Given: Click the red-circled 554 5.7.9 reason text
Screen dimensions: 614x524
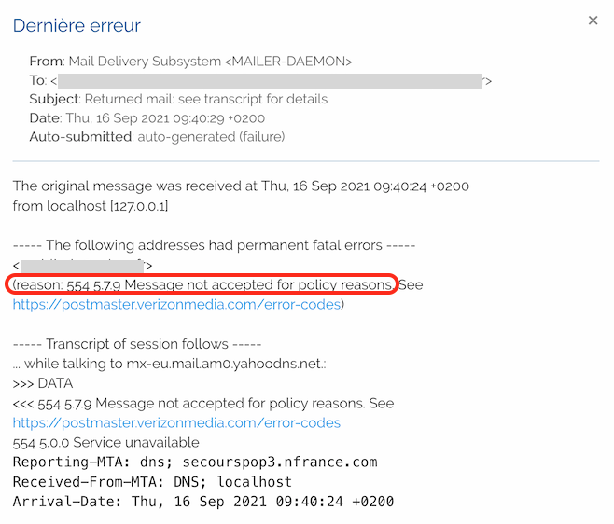Looking at the screenshot, I should point(202,284).
